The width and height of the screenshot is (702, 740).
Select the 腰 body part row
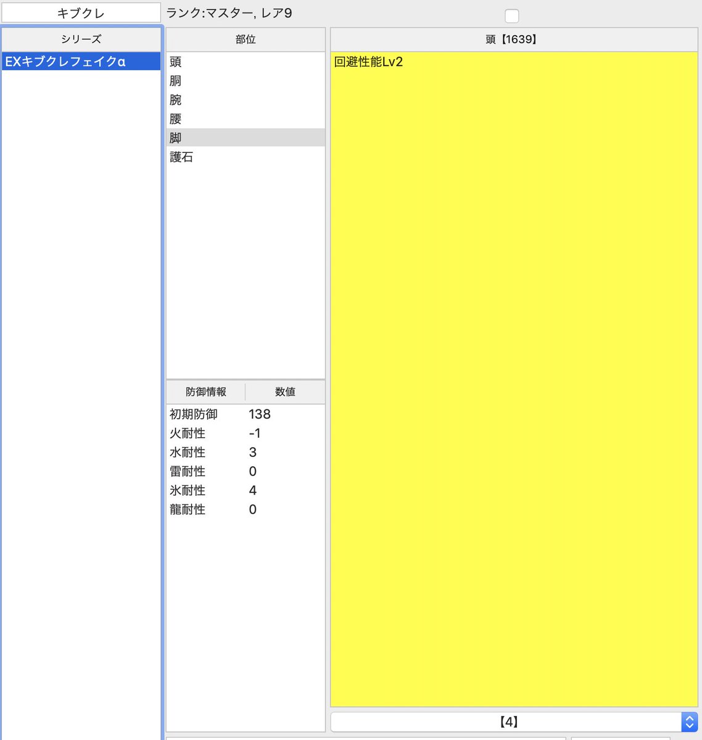(x=246, y=119)
